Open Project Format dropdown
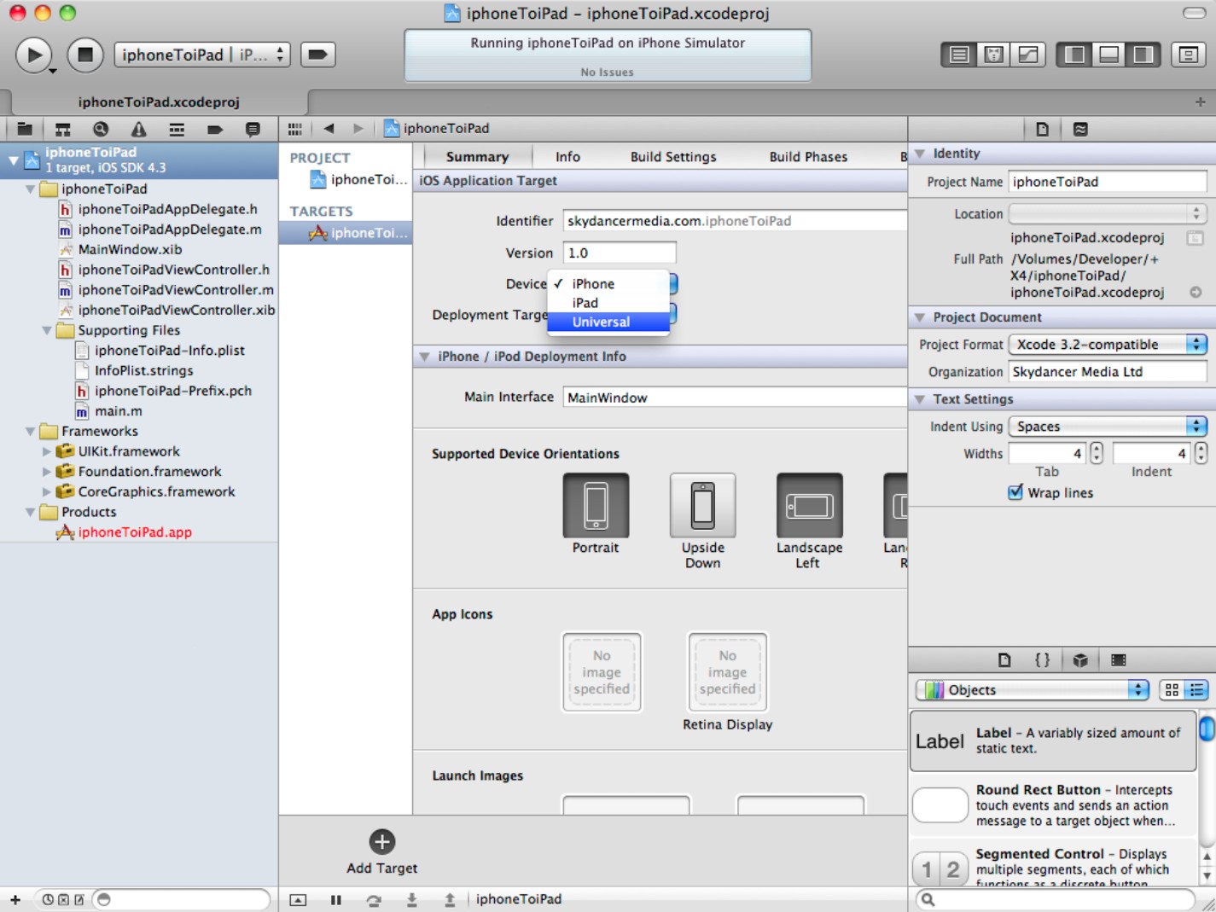Screen dimensions: 1216x912 coord(1108,345)
